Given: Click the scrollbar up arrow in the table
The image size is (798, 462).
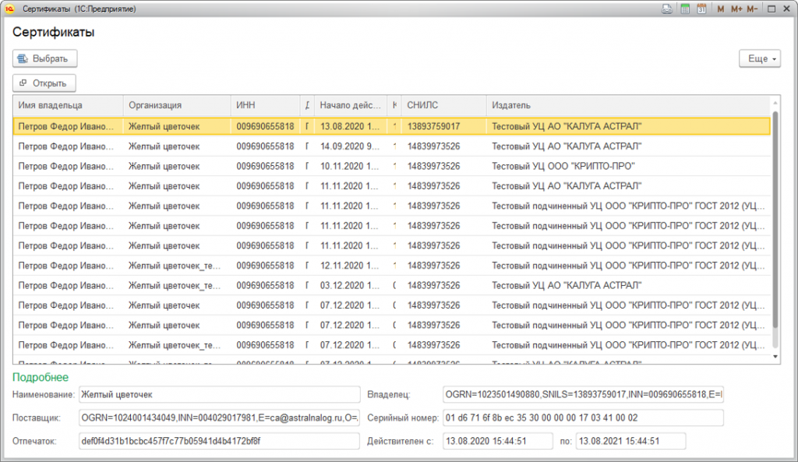Looking at the screenshot, I should point(775,103).
